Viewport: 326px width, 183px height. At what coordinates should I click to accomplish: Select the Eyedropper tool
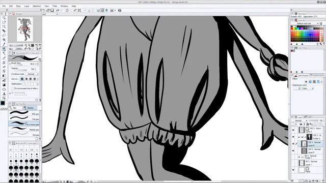4,44
